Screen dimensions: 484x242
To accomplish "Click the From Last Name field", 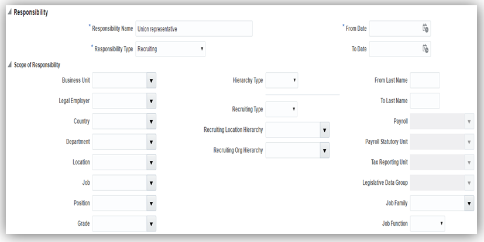I will click(x=425, y=80).
